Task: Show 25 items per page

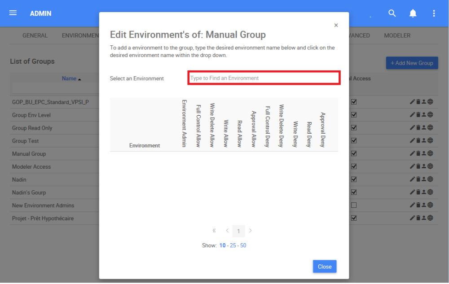Action: [x=233, y=245]
